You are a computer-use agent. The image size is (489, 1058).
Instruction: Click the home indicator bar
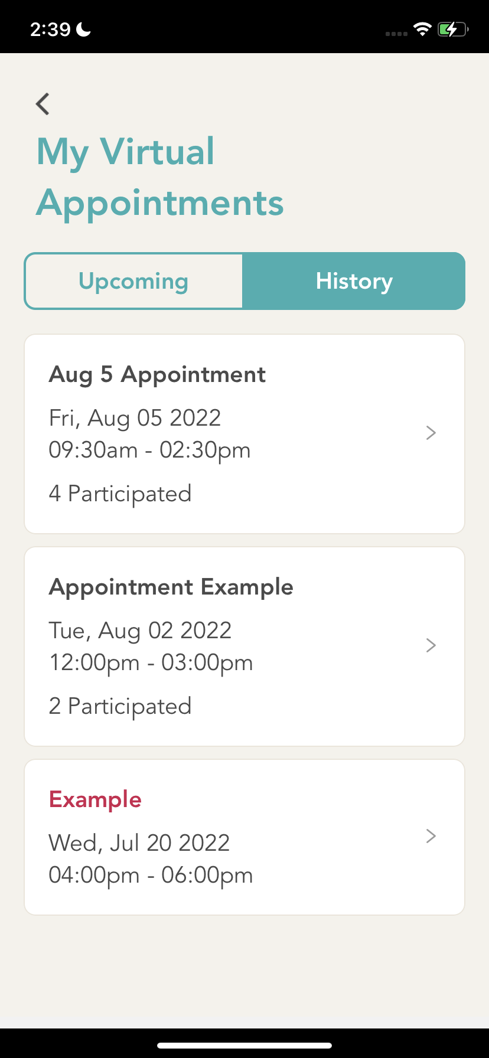pos(244,1046)
